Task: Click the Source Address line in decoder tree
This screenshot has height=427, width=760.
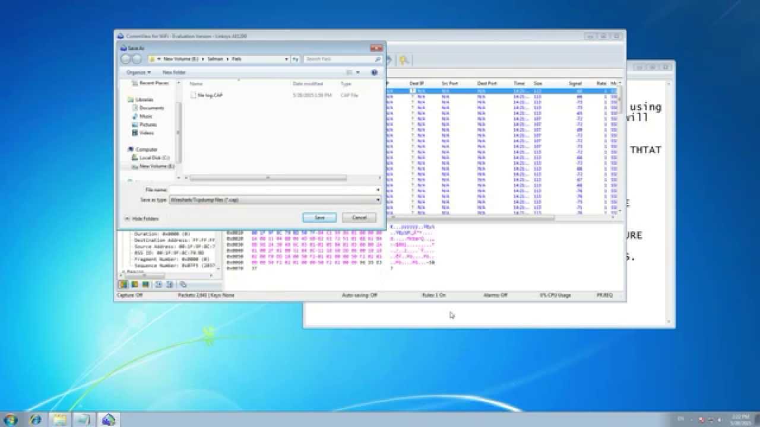Action: point(175,246)
